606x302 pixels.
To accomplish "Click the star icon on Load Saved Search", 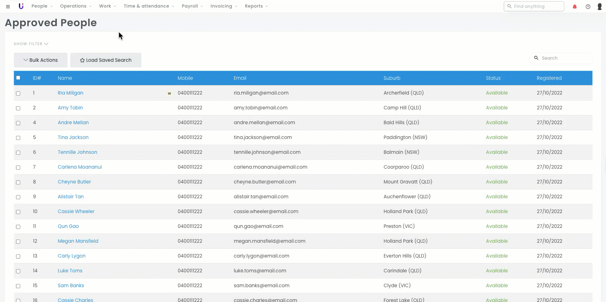I will [82, 60].
